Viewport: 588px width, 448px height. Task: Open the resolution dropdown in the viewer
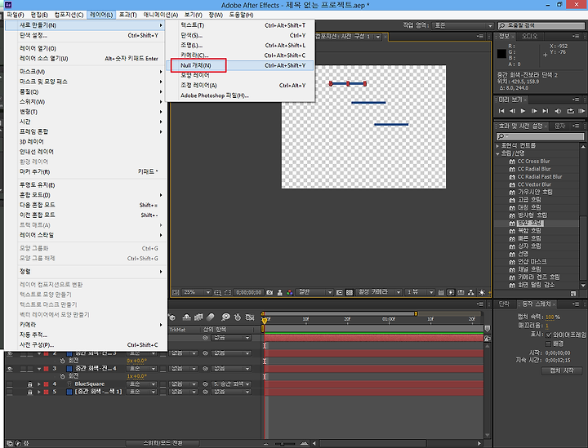click(x=314, y=292)
